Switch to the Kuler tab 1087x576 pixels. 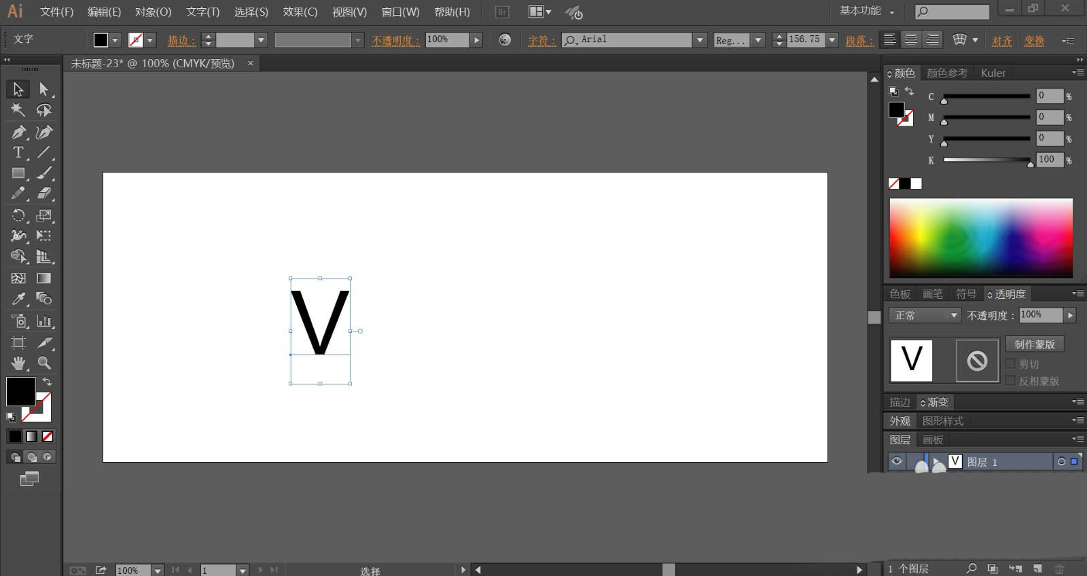click(993, 73)
